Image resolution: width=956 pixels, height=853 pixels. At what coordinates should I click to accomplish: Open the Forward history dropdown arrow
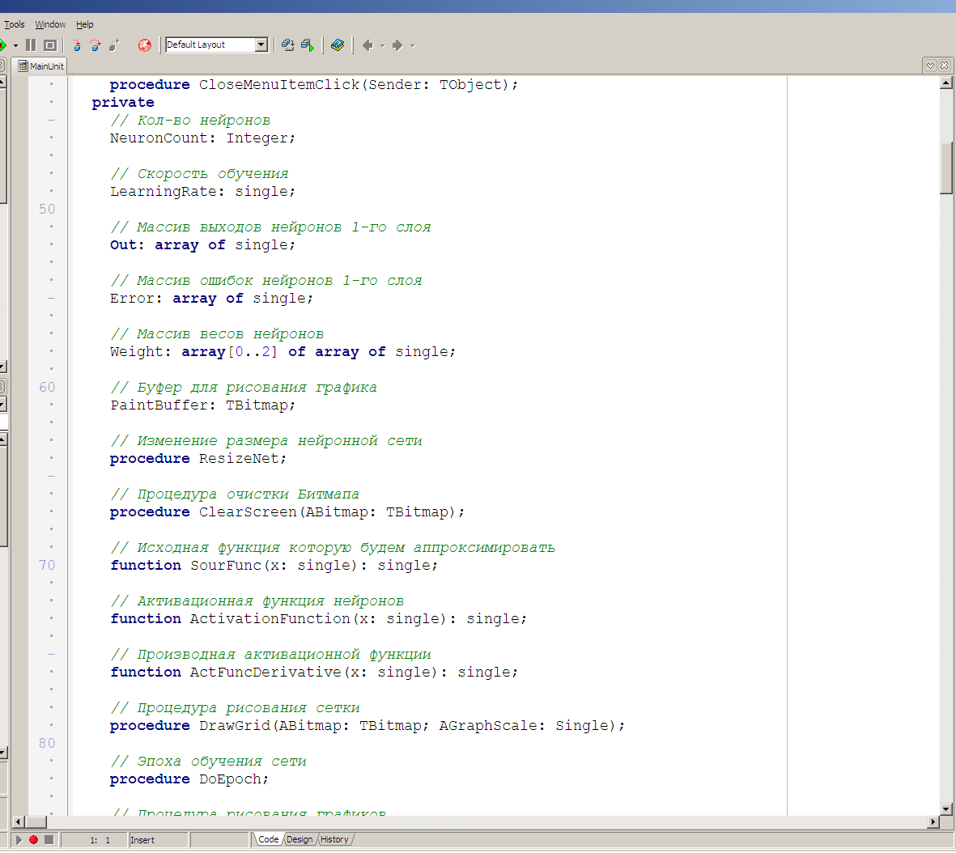tap(413, 46)
